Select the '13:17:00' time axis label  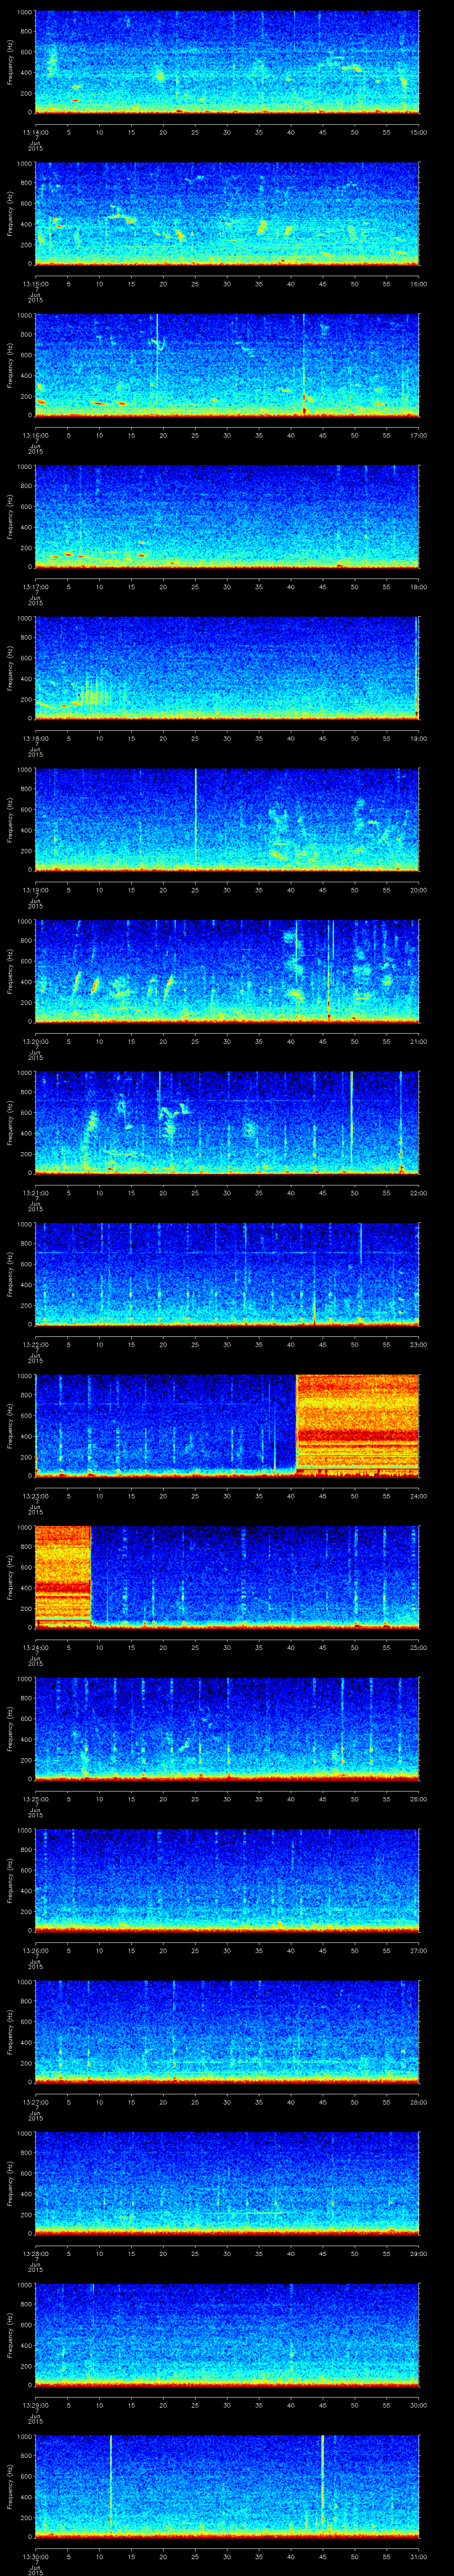click(x=36, y=586)
